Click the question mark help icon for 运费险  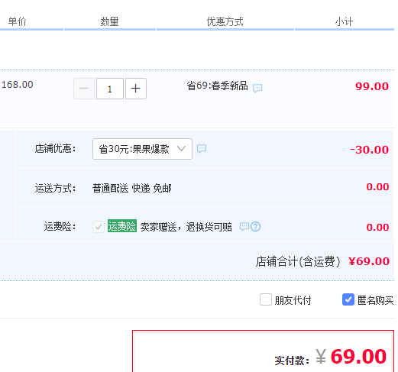255,226
